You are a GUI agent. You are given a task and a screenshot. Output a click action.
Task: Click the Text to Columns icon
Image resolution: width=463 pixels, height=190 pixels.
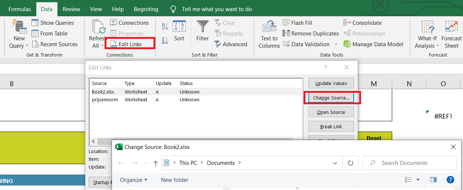click(x=269, y=27)
